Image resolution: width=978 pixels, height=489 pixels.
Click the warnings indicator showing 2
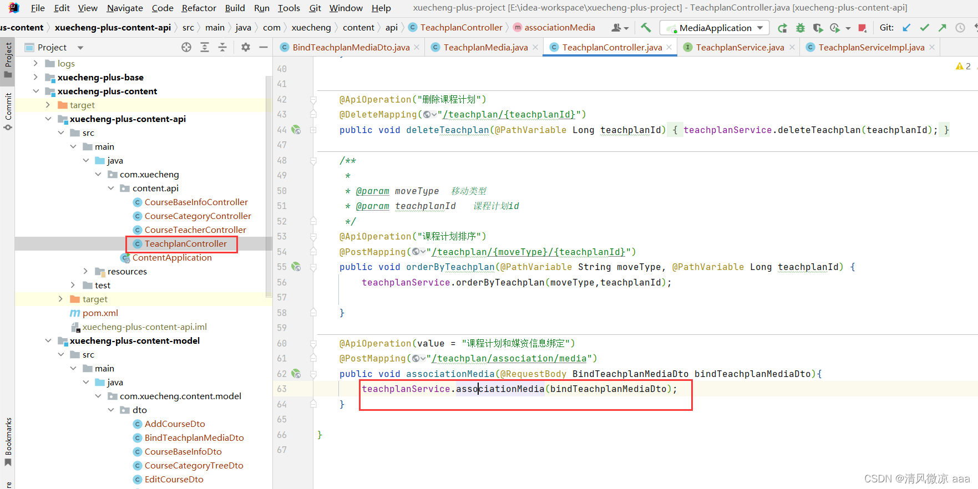(963, 67)
